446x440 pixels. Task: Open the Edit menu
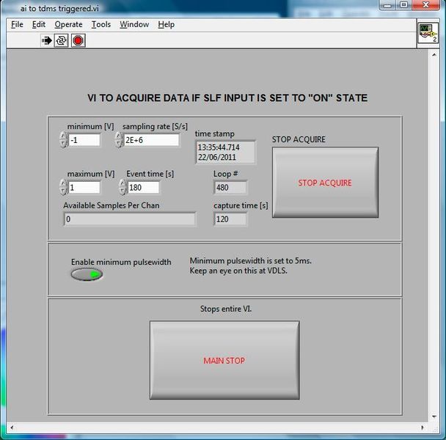pyautogui.click(x=39, y=25)
